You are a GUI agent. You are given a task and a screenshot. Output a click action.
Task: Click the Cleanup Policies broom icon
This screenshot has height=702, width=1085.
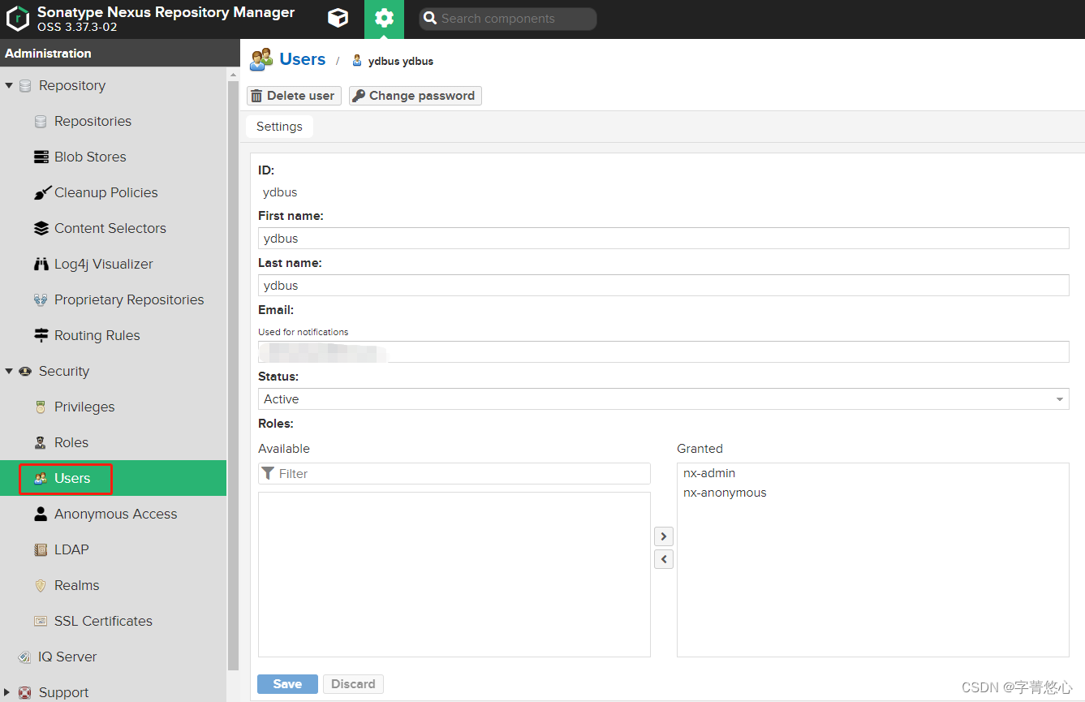click(42, 193)
